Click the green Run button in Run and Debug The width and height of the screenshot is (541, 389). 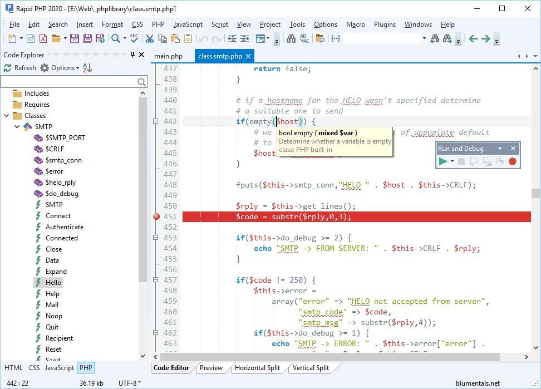coord(442,161)
